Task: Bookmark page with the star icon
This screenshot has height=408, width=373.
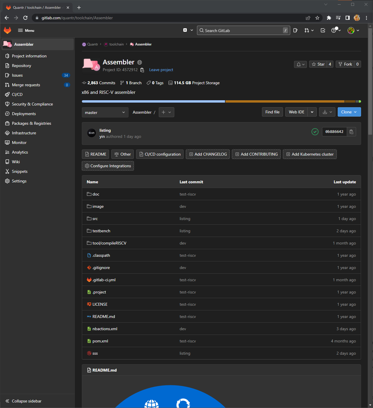Action: click(x=317, y=18)
